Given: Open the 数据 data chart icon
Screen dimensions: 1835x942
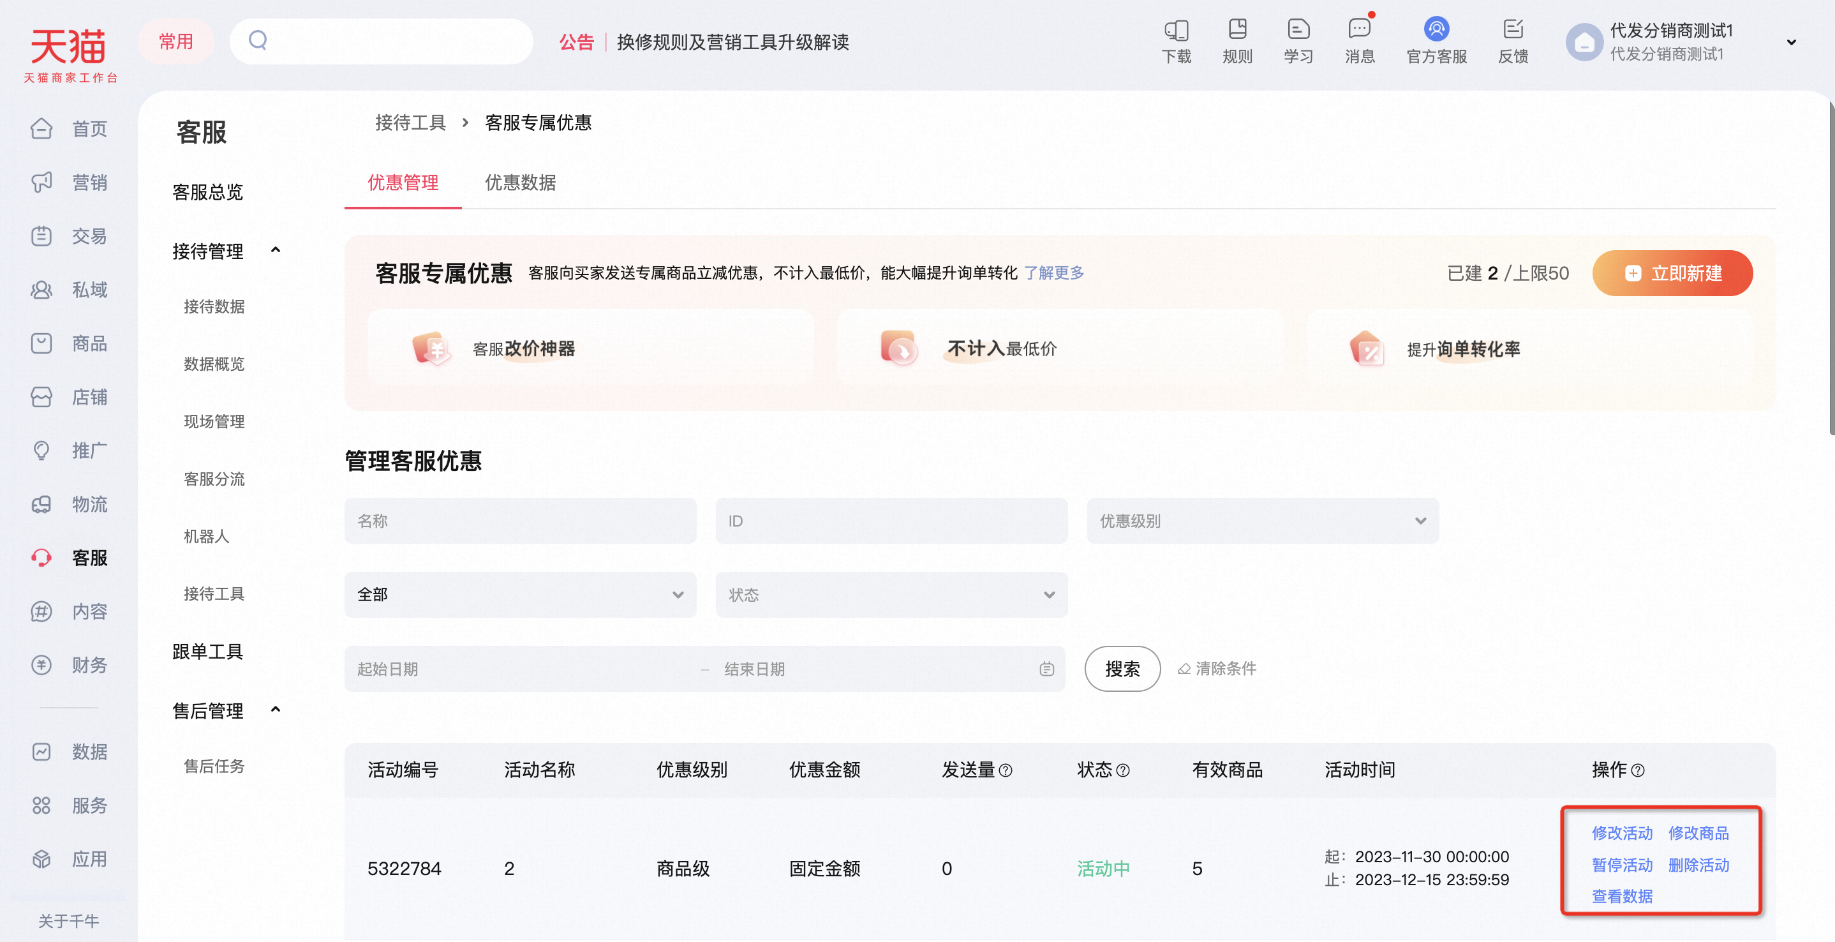Looking at the screenshot, I should [x=41, y=752].
